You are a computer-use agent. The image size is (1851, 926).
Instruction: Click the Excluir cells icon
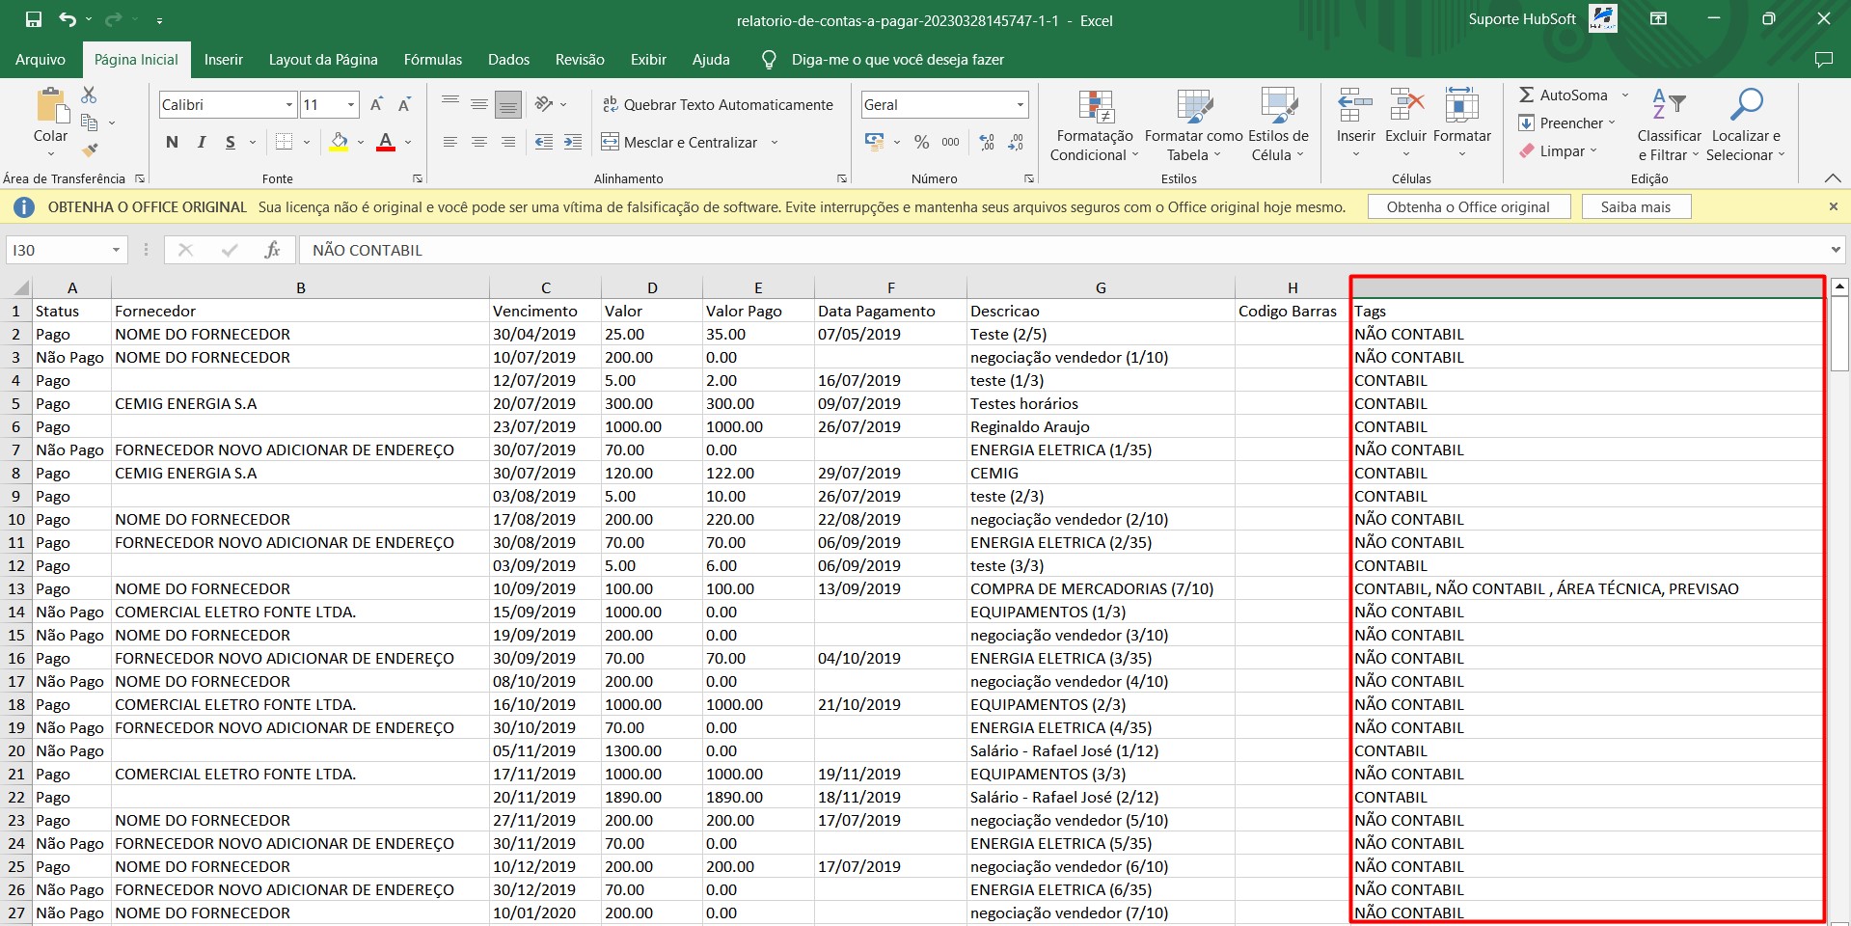point(1406,105)
